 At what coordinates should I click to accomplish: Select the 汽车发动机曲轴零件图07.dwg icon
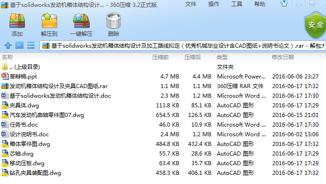coord(5,115)
